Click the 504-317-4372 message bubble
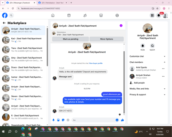The height and width of the screenshot is (137, 172). 65,111
